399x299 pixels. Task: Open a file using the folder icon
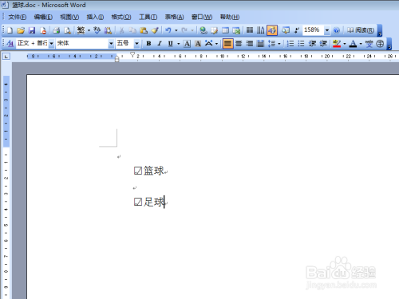coord(21,30)
